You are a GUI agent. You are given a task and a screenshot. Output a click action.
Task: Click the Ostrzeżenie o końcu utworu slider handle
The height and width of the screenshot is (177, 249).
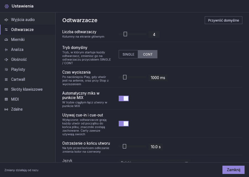124,146
